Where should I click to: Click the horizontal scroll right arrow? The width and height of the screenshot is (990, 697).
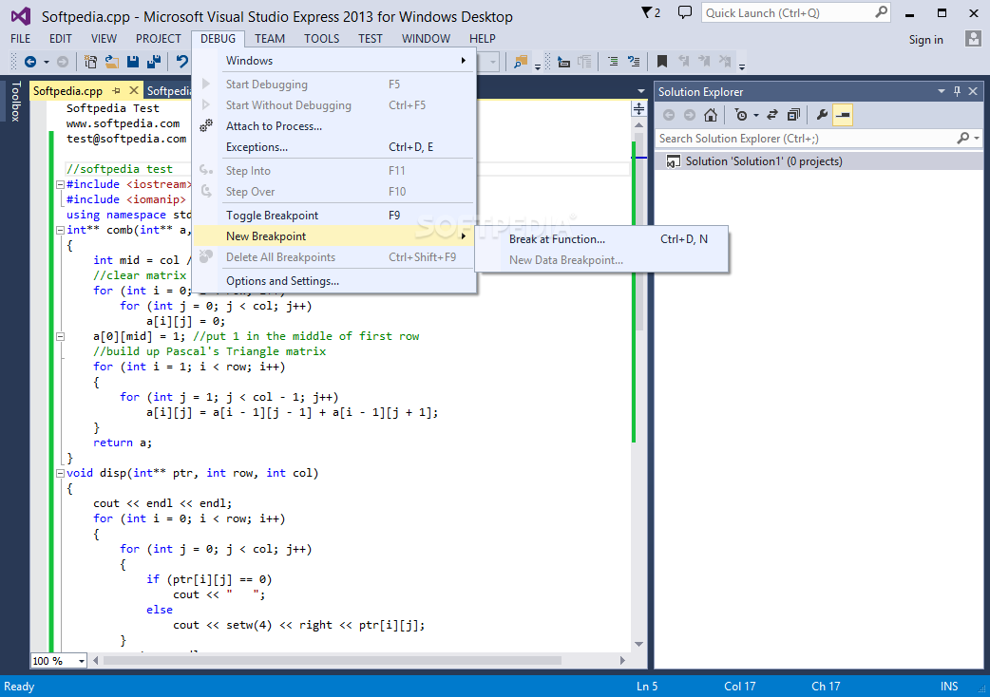(x=622, y=660)
